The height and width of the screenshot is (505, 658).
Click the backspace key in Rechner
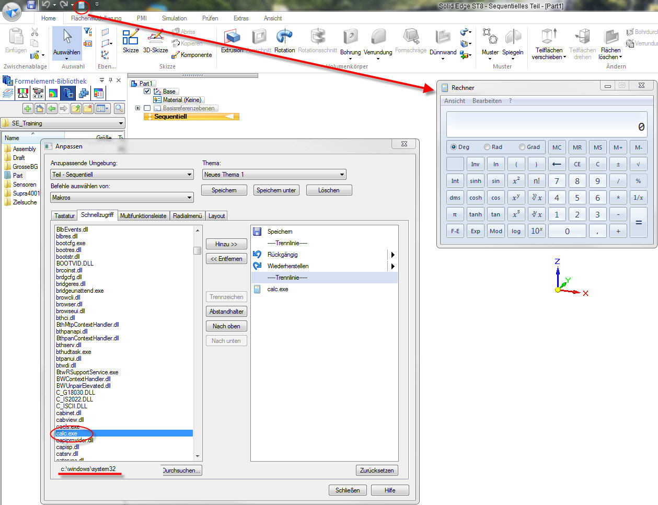(557, 164)
